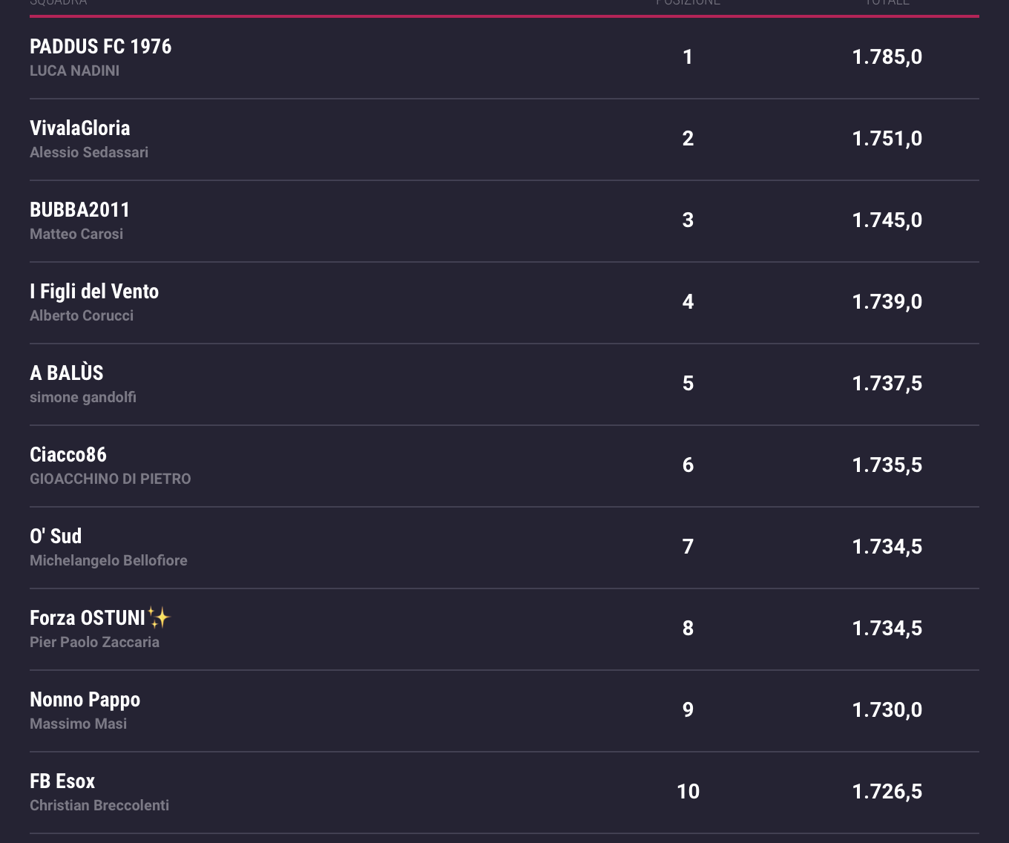
Task: Click manager name Luca Nadini
Action: (x=74, y=71)
